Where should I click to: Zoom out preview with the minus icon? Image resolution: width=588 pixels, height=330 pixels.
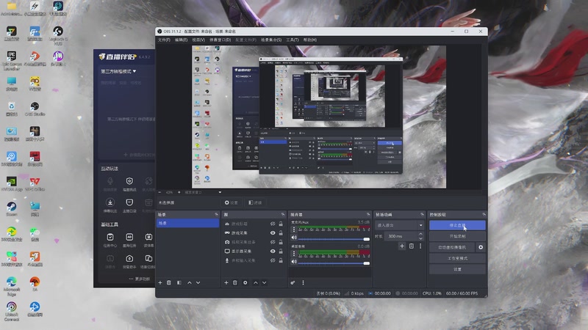click(159, 192)
